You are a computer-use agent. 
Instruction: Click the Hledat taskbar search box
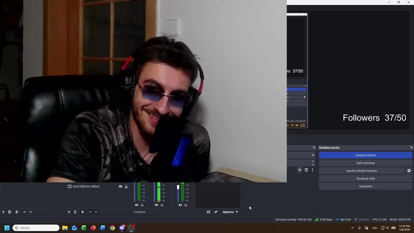click(x=36, y=228)
